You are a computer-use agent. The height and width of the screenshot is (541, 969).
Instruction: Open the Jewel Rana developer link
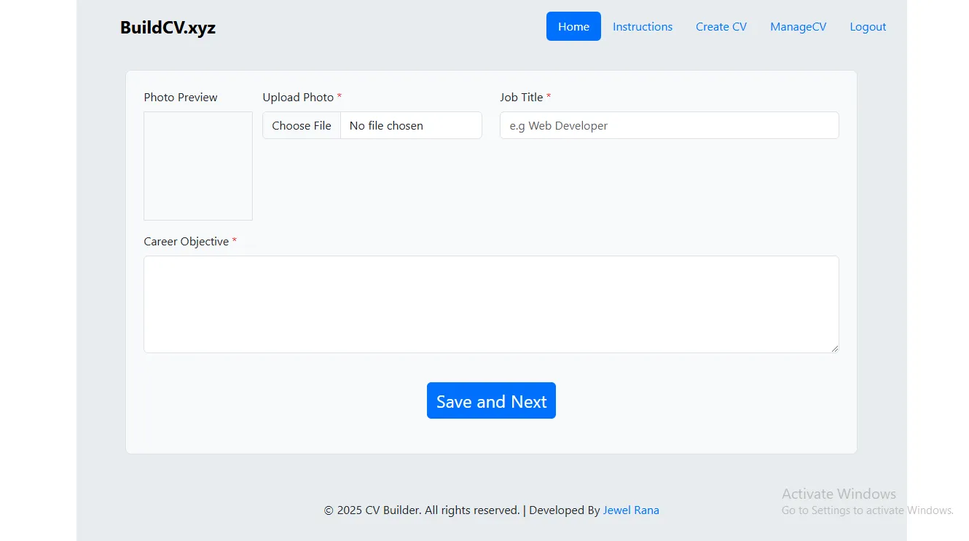[631, 510]
